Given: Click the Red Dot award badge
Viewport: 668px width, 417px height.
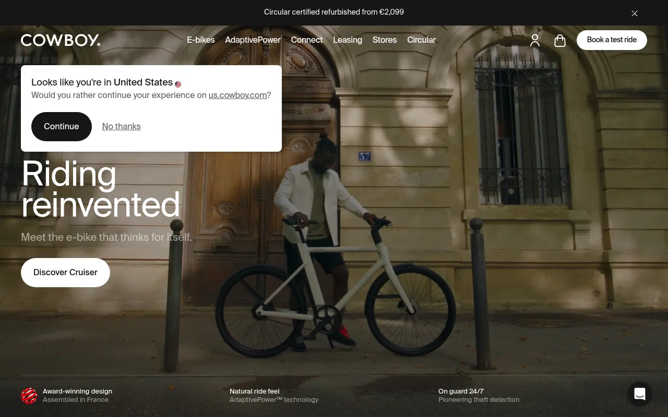Looking at the screenshot, I should 29,396.
